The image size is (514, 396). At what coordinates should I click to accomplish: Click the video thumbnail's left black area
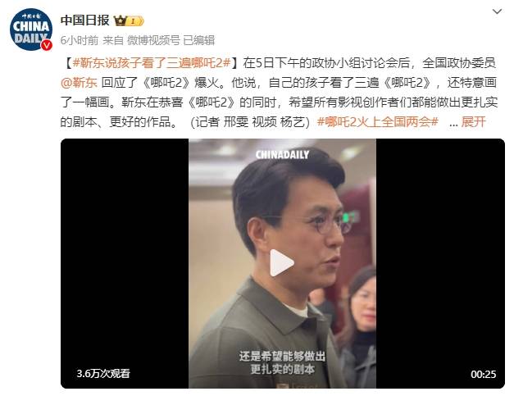pyautogui.click(x=125, y=263)
